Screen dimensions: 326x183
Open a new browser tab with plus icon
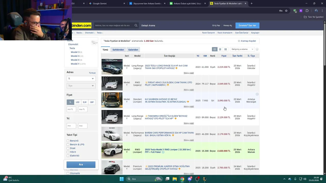(252, 4)
